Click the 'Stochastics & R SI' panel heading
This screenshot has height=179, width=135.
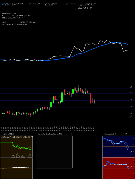[x=116, y=134]
